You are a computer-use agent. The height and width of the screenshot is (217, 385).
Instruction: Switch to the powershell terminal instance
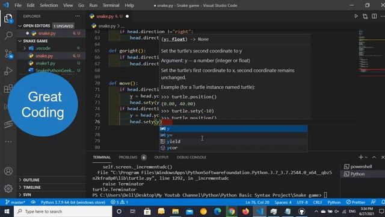click(x=361, y=166)
